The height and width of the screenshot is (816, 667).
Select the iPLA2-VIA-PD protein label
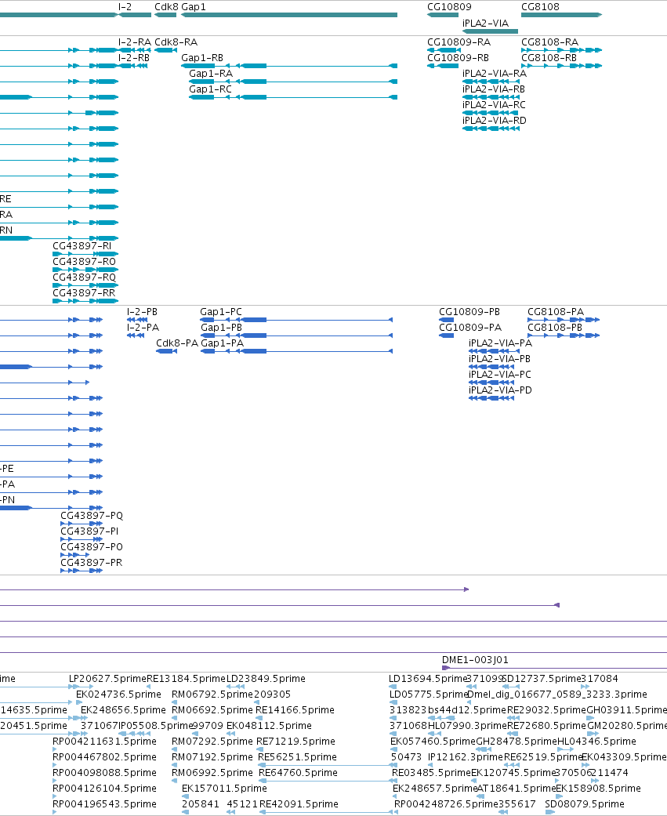(x=501, y=390)
